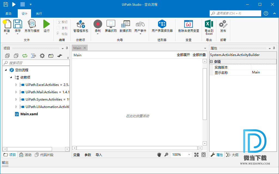Click the green refresh icon in project panel

(x=25, y=56)
